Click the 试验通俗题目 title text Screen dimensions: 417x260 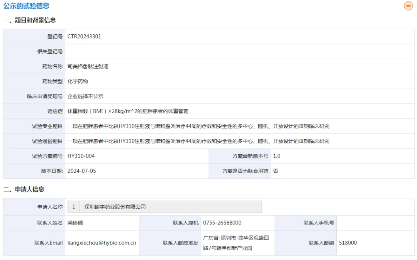click(x=198, y=141)
